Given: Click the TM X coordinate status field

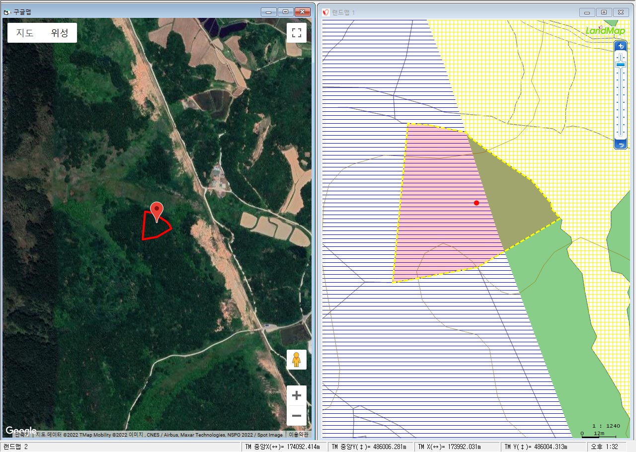Looking at the screenshot, I should click(x=456, y=447).
